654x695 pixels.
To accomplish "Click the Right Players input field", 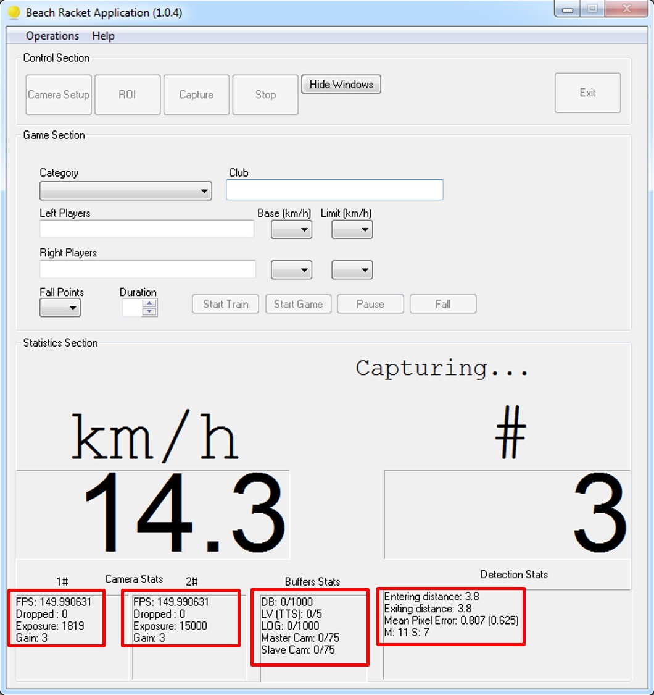I will point(147,269).
